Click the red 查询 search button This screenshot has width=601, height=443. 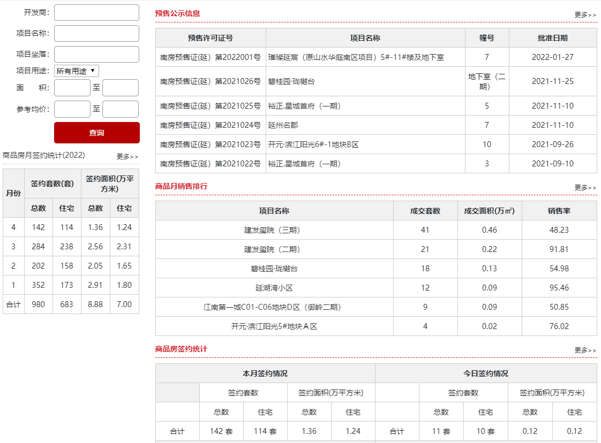coord(96,133)
